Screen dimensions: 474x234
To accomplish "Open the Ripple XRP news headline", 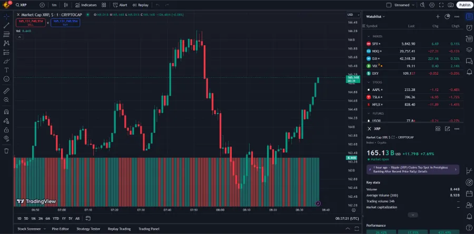I will click(412, 169).
